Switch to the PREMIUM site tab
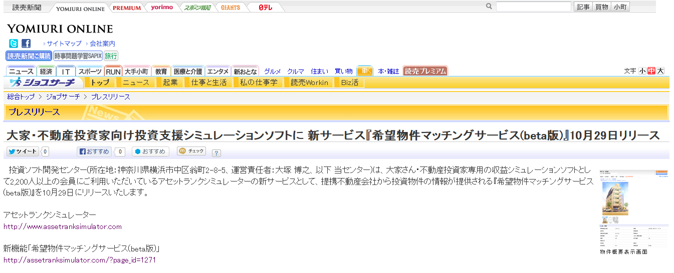This screenshot has height=273, width=674. 126,7
